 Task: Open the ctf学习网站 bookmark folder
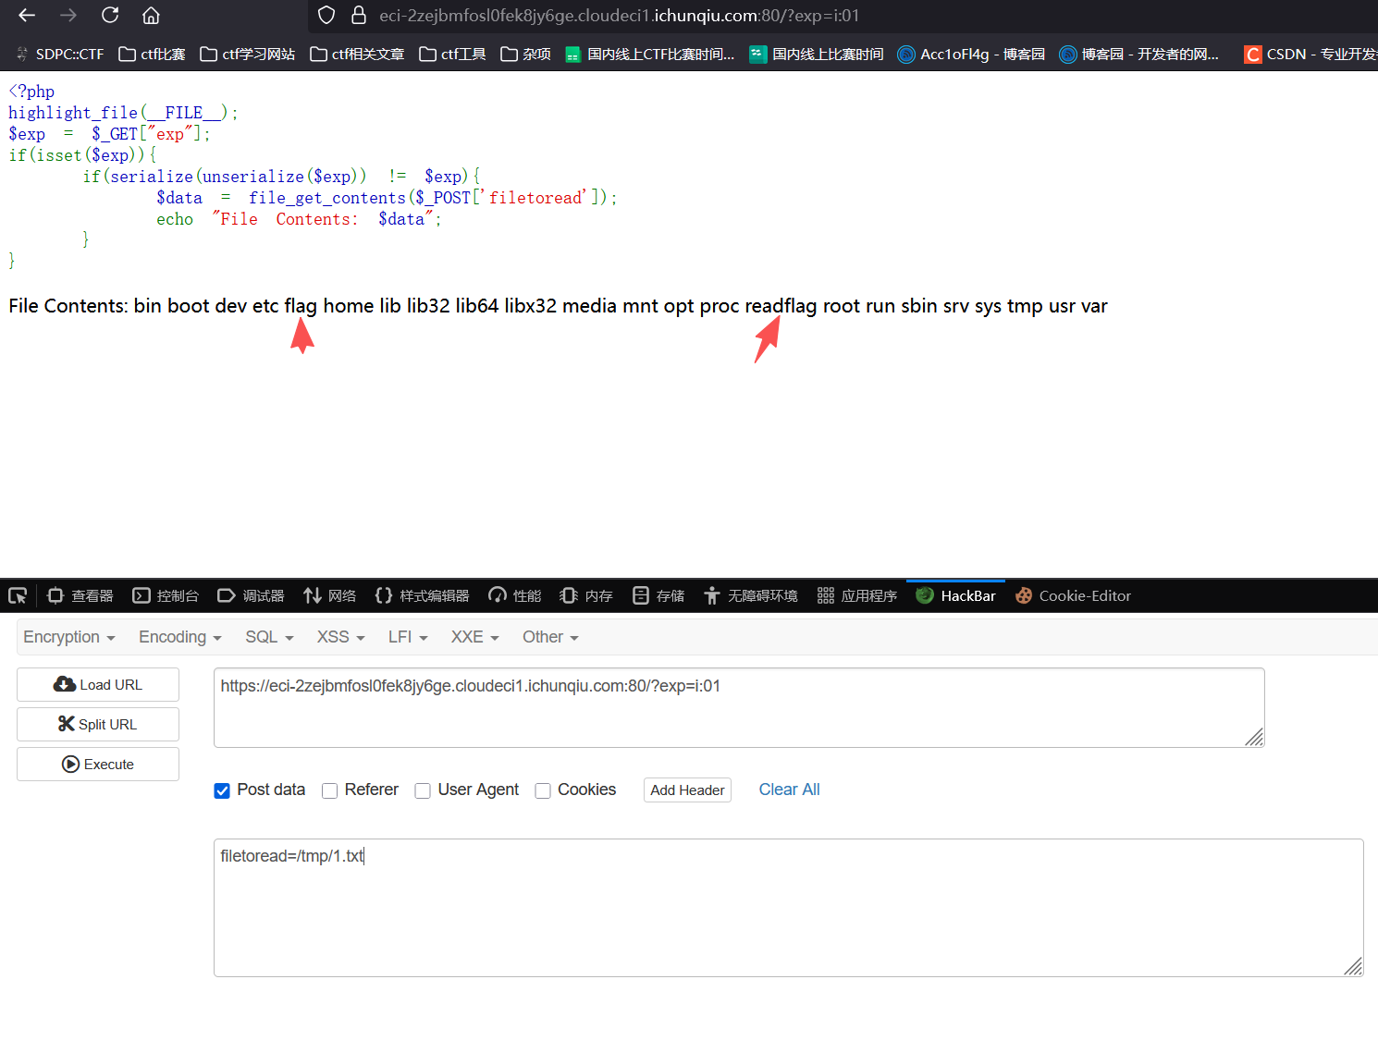click(248, 55)
